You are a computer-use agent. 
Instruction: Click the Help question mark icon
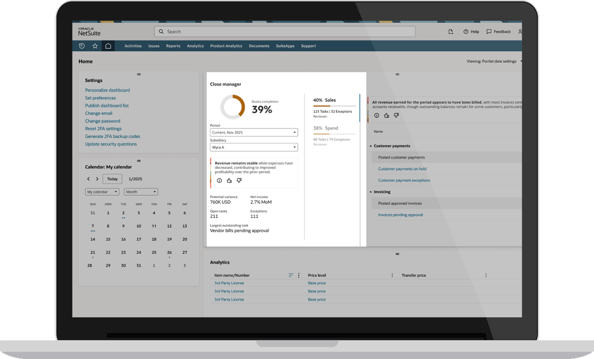[466, 32]
